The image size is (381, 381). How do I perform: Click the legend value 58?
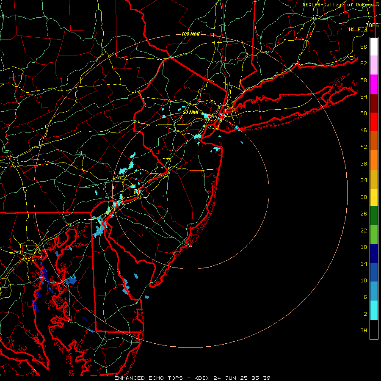[364, 80]
